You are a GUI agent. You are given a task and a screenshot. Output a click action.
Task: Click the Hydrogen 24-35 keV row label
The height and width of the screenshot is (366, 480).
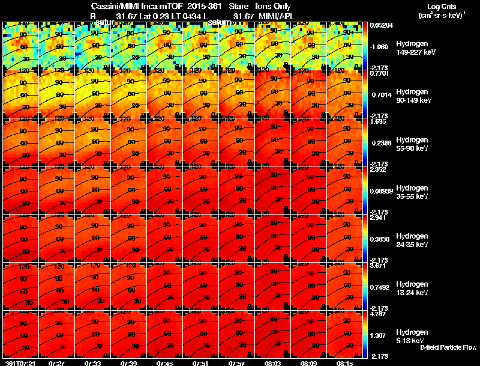pyautogui.click(x=412, y=240)
